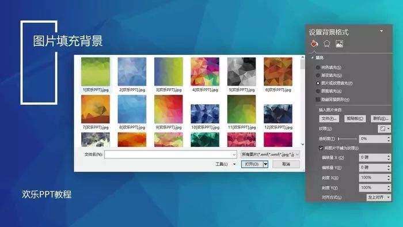Open the Picture tab icon in format panel
The height and width of the screenshot is (227, 403).
pos(339,44)
